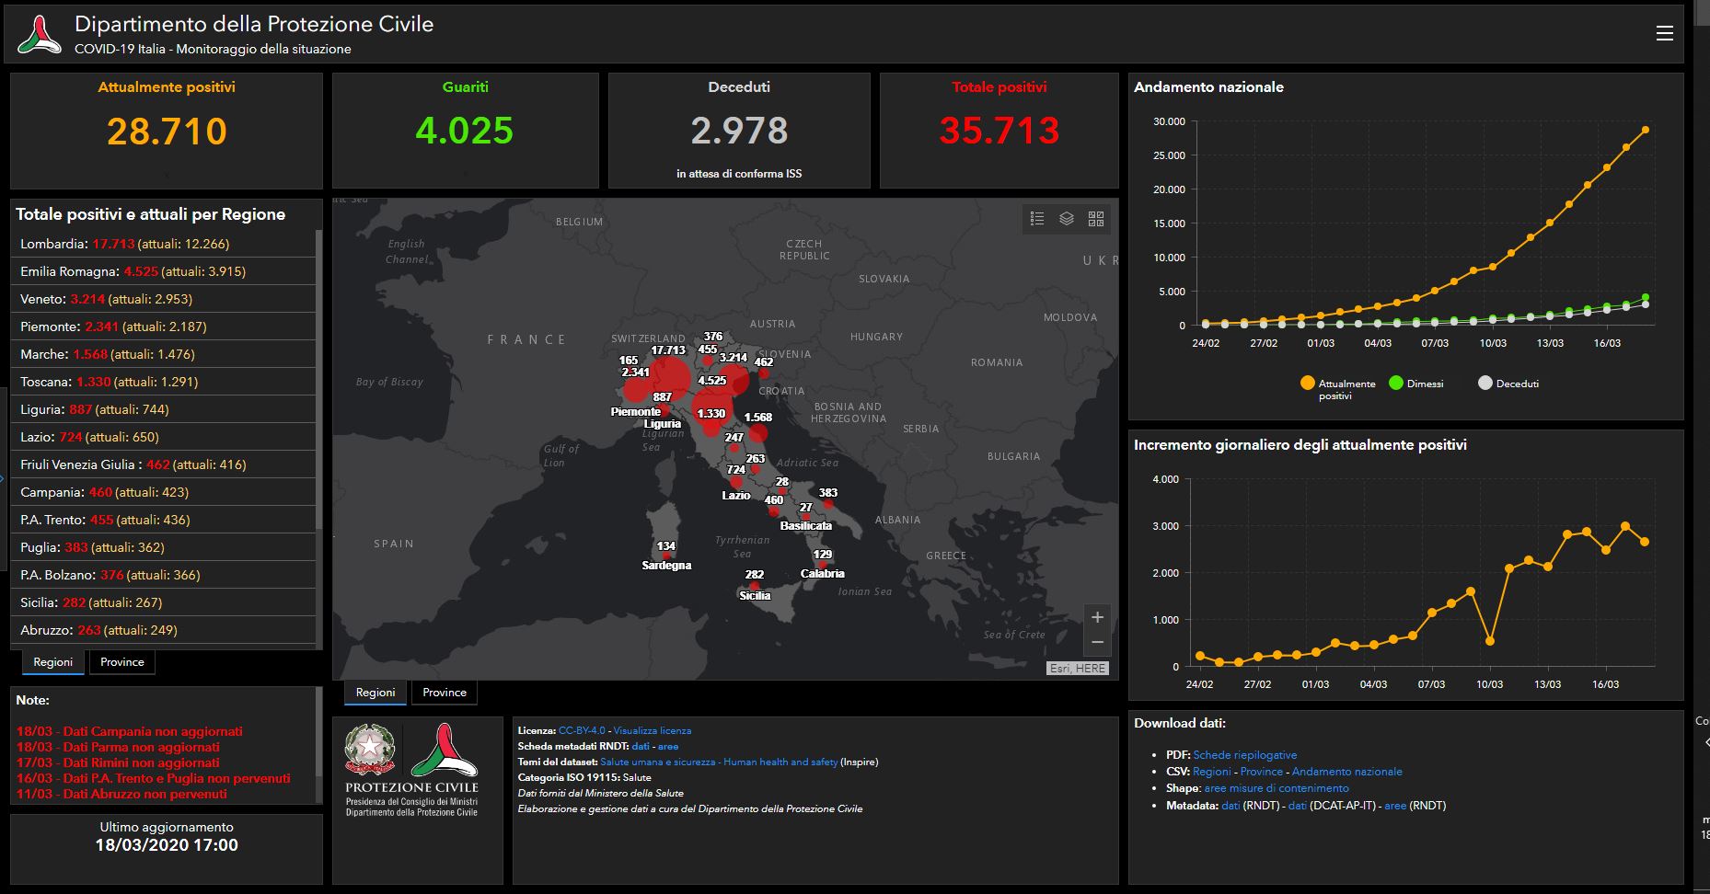Click the Protezione Civile logo in header

click(x=40, y=35)
